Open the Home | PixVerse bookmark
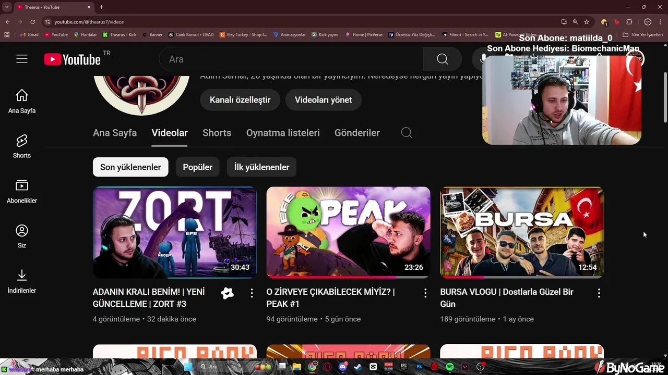Screen dimensions: 668x375 tap(364, 35)
